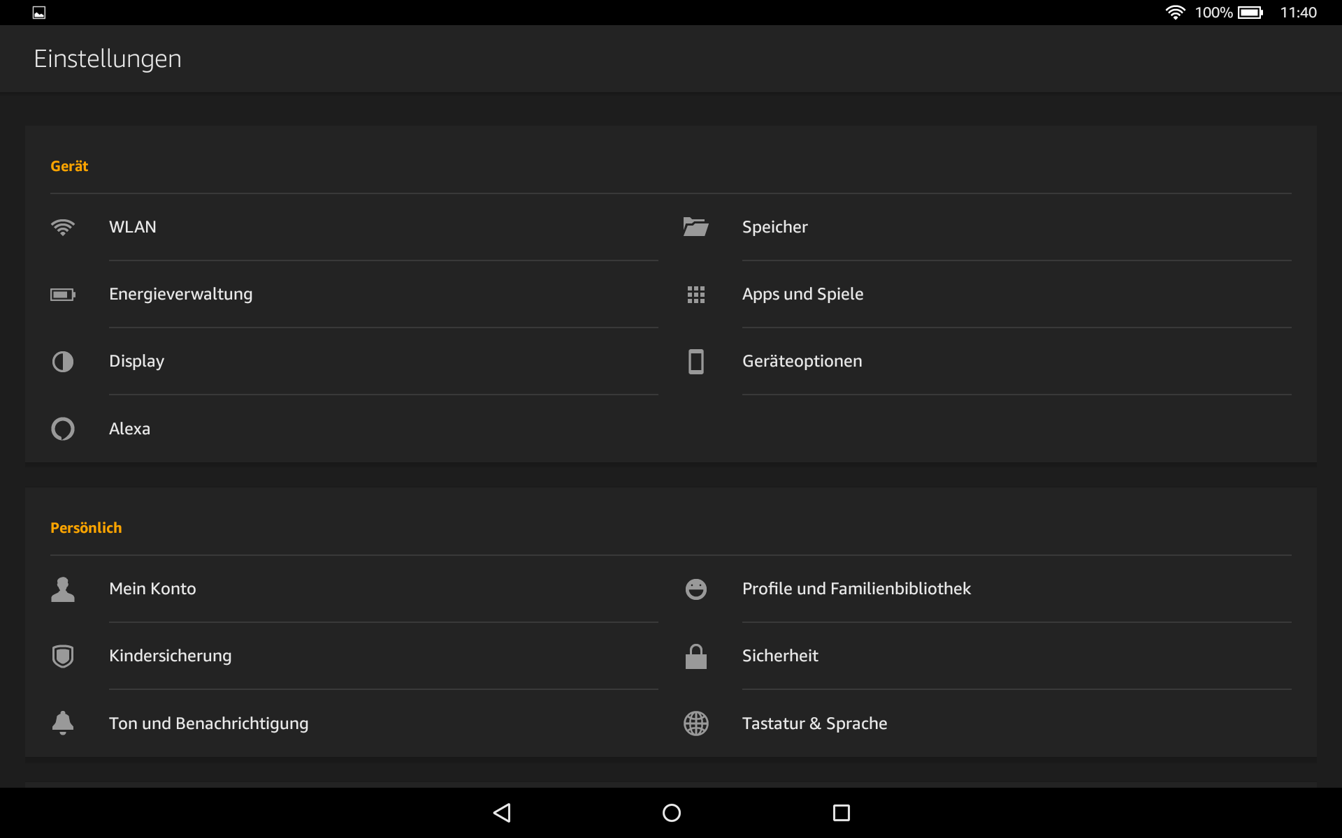Tap the Speicher folder icon
Image resolution: width=1342 pixels, height=838 pixels.
click(695, 227)
